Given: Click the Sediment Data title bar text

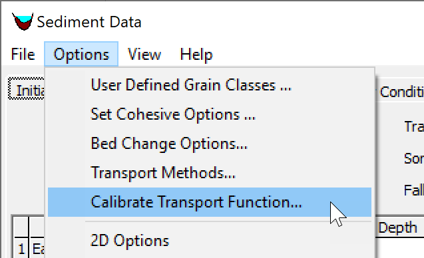Looking at the screenshot, I should (89, 22).
